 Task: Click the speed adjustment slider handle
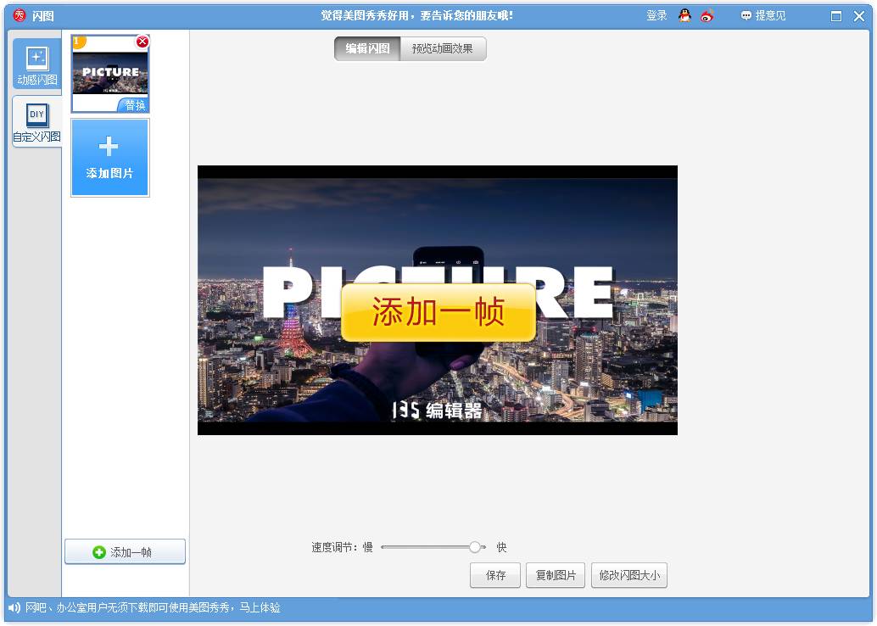(x=475, y=547)
